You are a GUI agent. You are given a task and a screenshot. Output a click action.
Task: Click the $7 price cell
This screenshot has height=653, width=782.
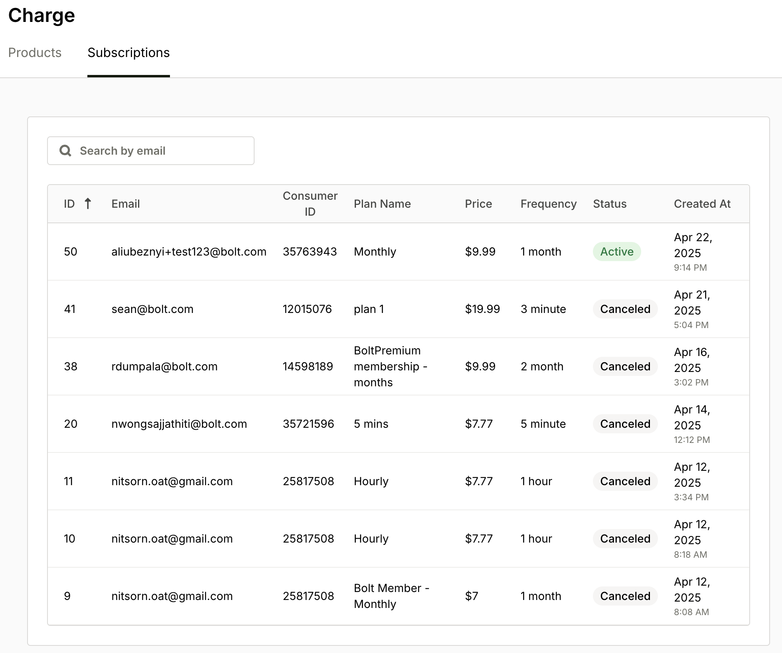(472, 596)
